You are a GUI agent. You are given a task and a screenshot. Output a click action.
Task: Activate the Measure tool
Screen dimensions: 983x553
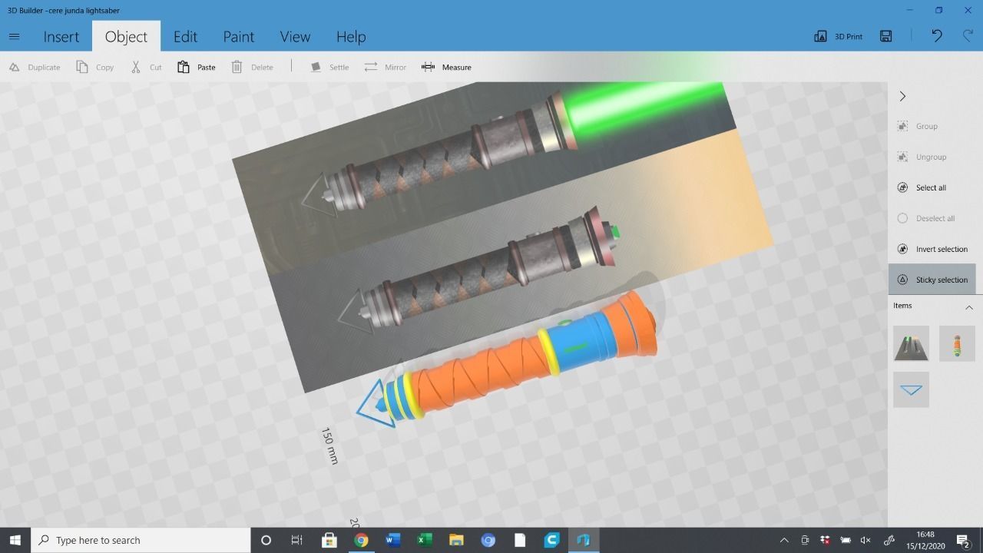tap(446, 67)
